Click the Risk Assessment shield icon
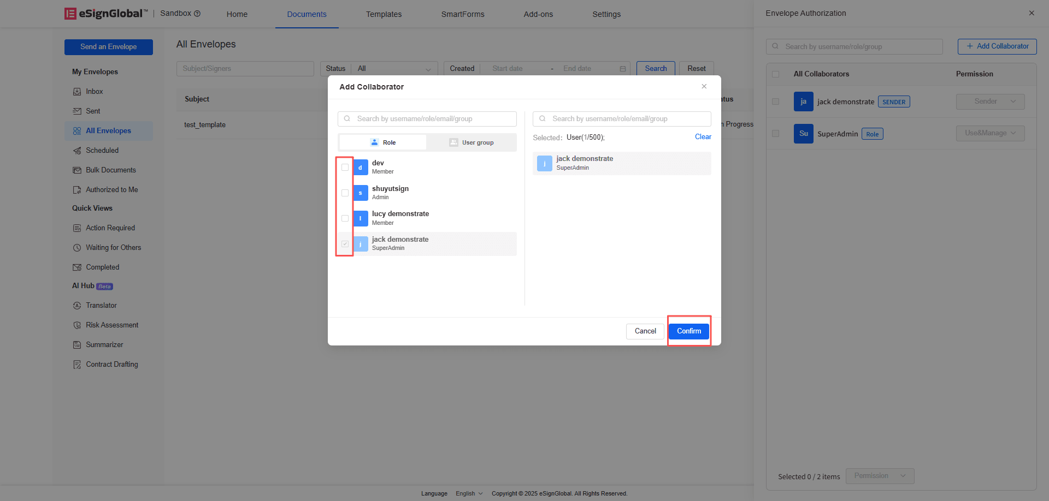The width and height of the screenshot is (1049, 501). (77, 325)
